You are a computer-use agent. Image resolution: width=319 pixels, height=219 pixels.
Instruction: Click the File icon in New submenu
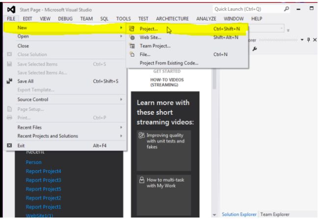coord(132,55)
